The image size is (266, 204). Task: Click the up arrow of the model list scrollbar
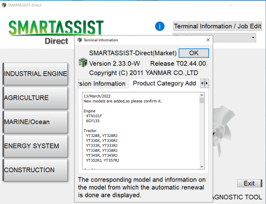click(x=202, y=95)
